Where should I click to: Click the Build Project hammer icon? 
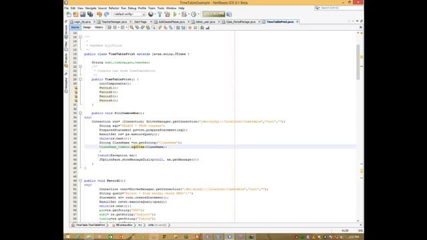tap(160, 14)
